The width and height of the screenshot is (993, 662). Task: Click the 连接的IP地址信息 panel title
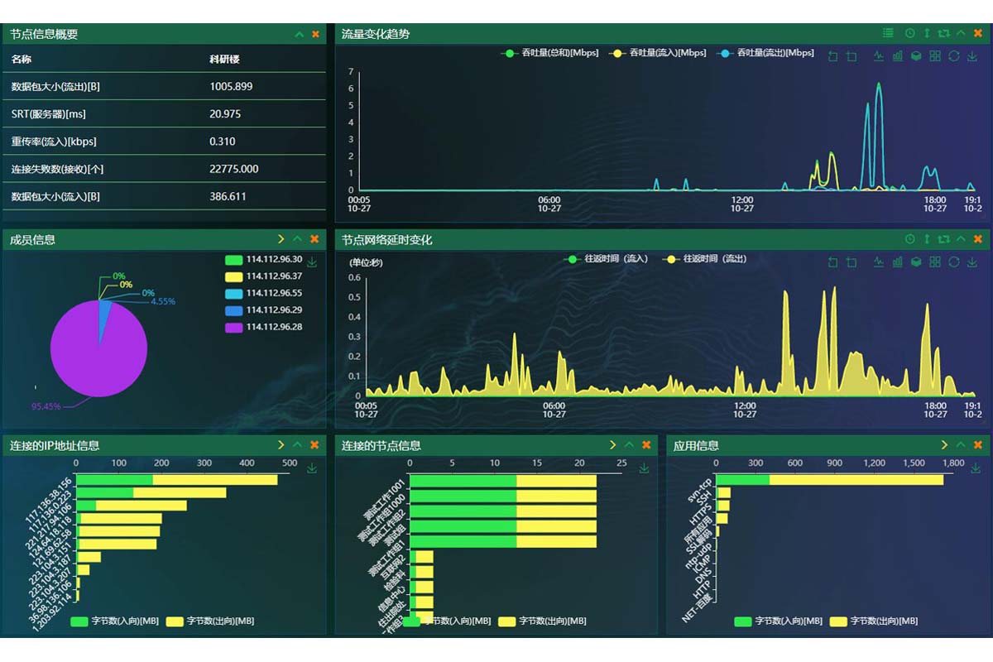[x=55, y=445]
